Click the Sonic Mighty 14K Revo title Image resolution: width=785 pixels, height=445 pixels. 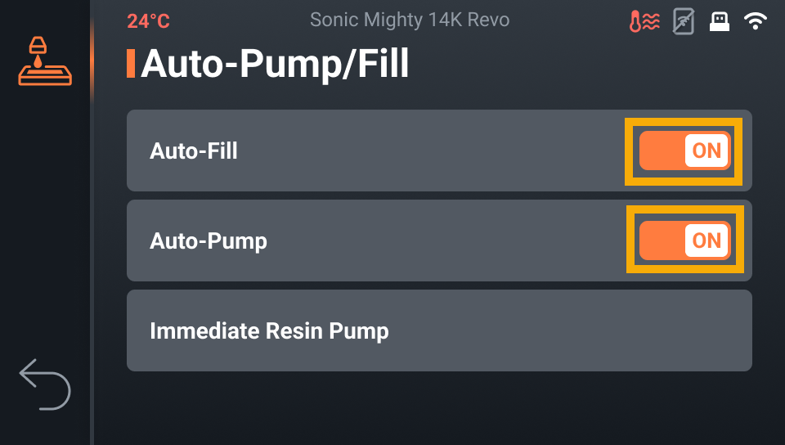410,20
